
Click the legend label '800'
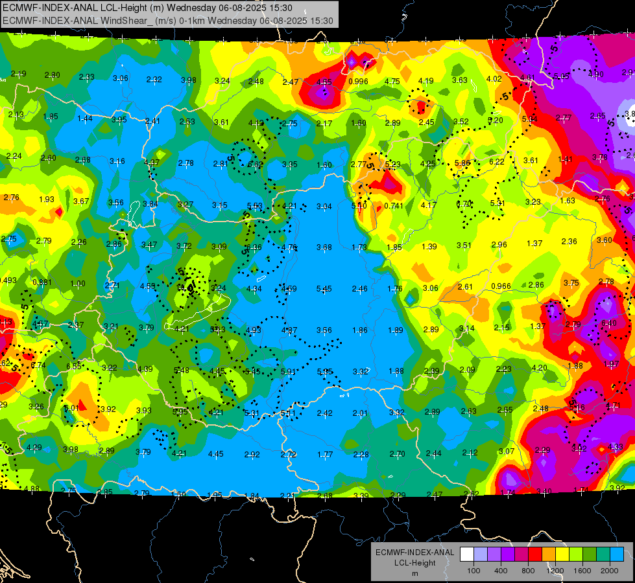click(528, 571)
